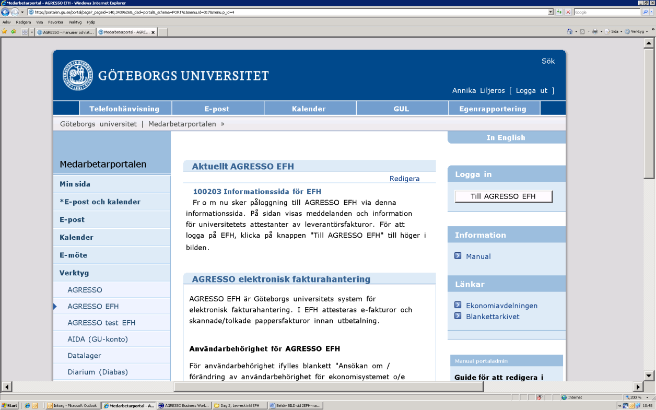
Task: Open 100203 Informationssida för EFH heading
Action: coord(257,192)
